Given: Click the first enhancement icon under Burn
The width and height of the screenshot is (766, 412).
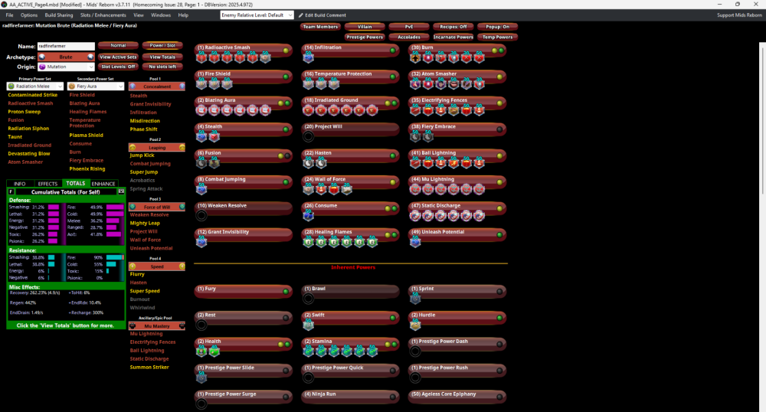Looking at the screenshot, I should click(x=415, y=57).
